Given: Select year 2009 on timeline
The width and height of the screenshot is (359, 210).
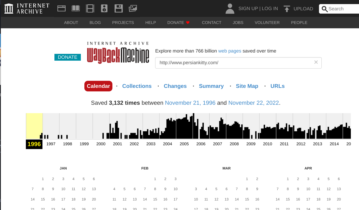Looking at the screenshot, I should coord(251,144).
